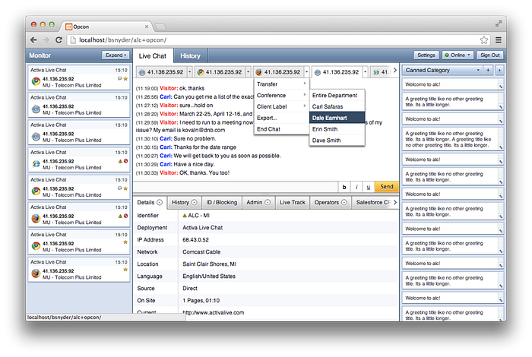The height and width of the screenshot is (357, 532).
Task: Toggle underline text formatting
Action: pyautogui.click(x=369, y=187)
